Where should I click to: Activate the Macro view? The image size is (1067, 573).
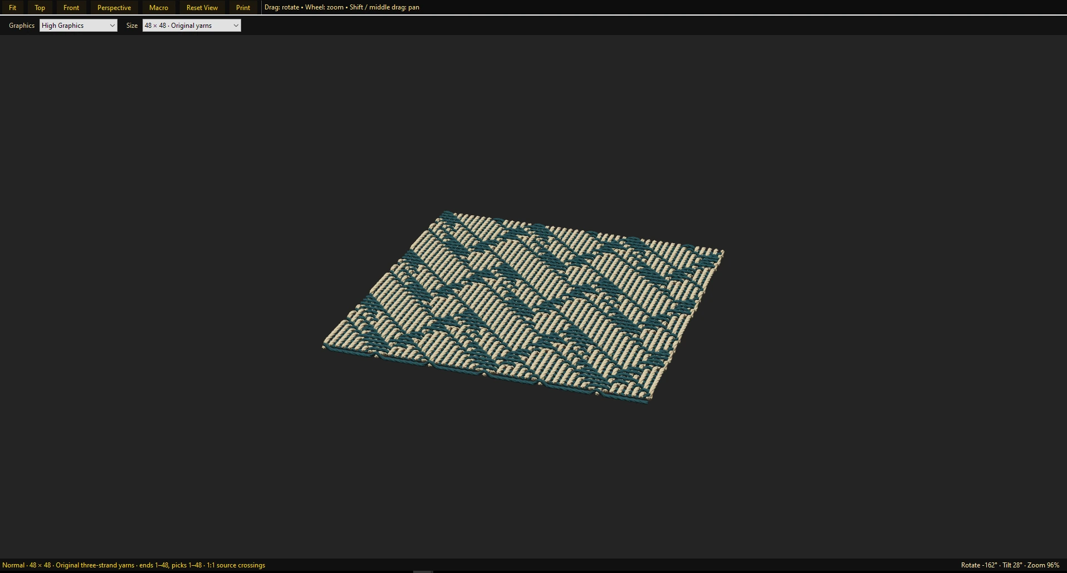[x=159, y=8]
